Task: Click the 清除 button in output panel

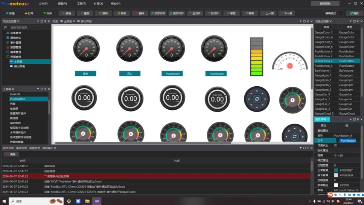Action: pyautogui.click(x=11, y=155)
